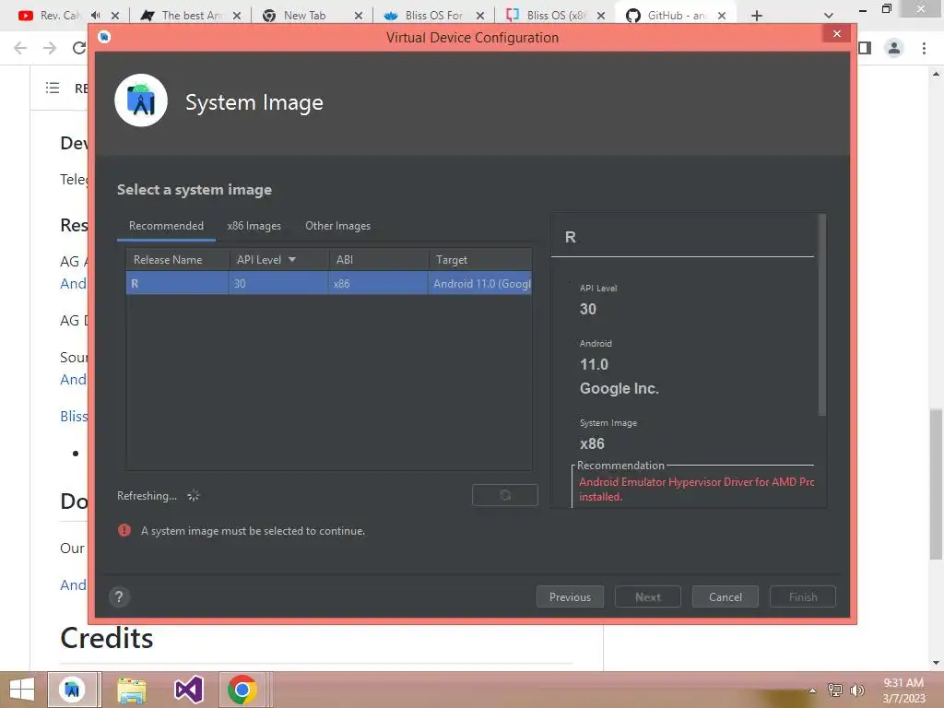This screenshot has height=708, width=944.
Task: Click the Android Studio logo in dialog header
Action: [x=141, y=100]
